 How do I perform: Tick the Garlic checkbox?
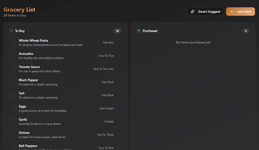point(13,121)
